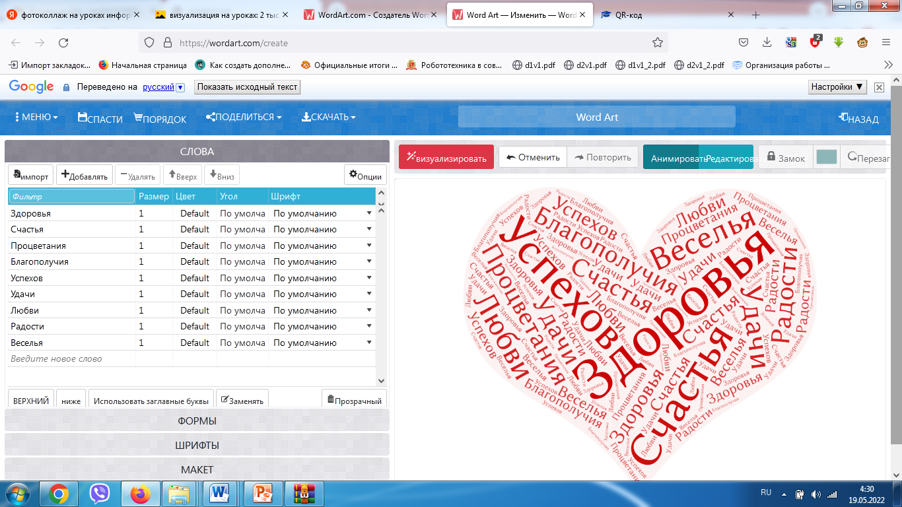This screenshot has height=507, width=902.
Task: Click the Word Art title field
Action: point(597,117)
